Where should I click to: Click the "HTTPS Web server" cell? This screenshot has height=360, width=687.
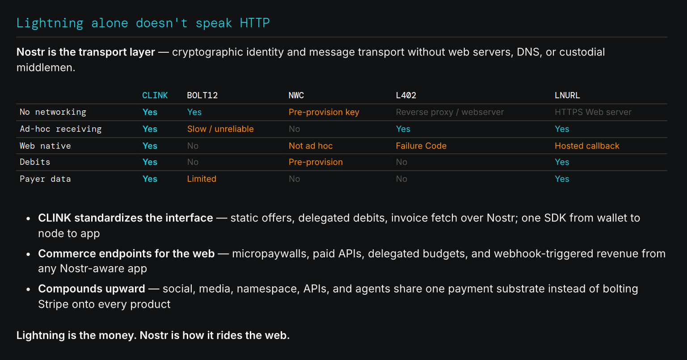tap(593, 112)
